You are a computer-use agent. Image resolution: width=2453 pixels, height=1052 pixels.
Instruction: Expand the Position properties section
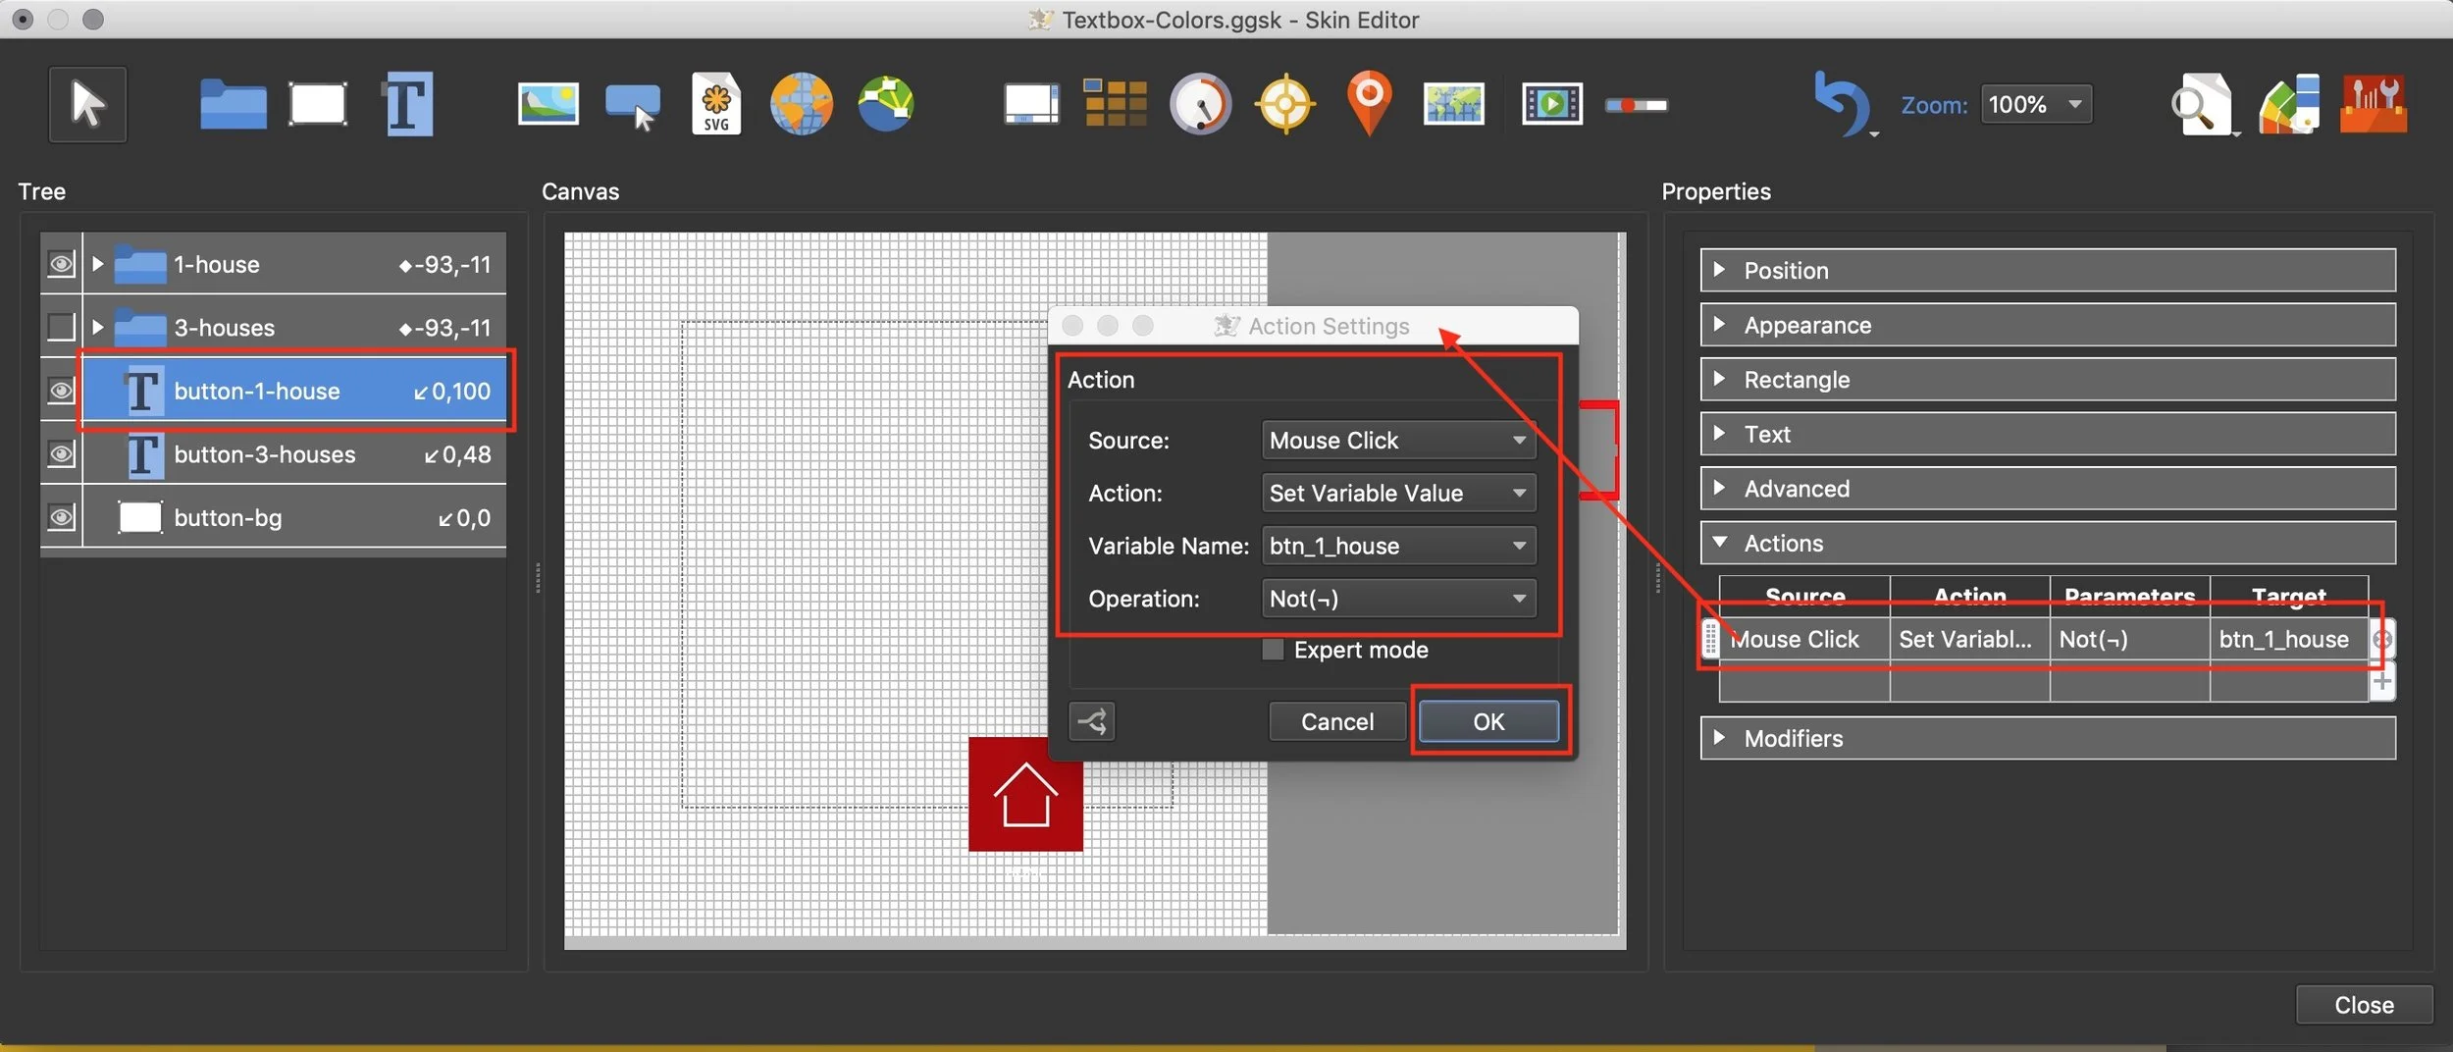(2048, 270)
